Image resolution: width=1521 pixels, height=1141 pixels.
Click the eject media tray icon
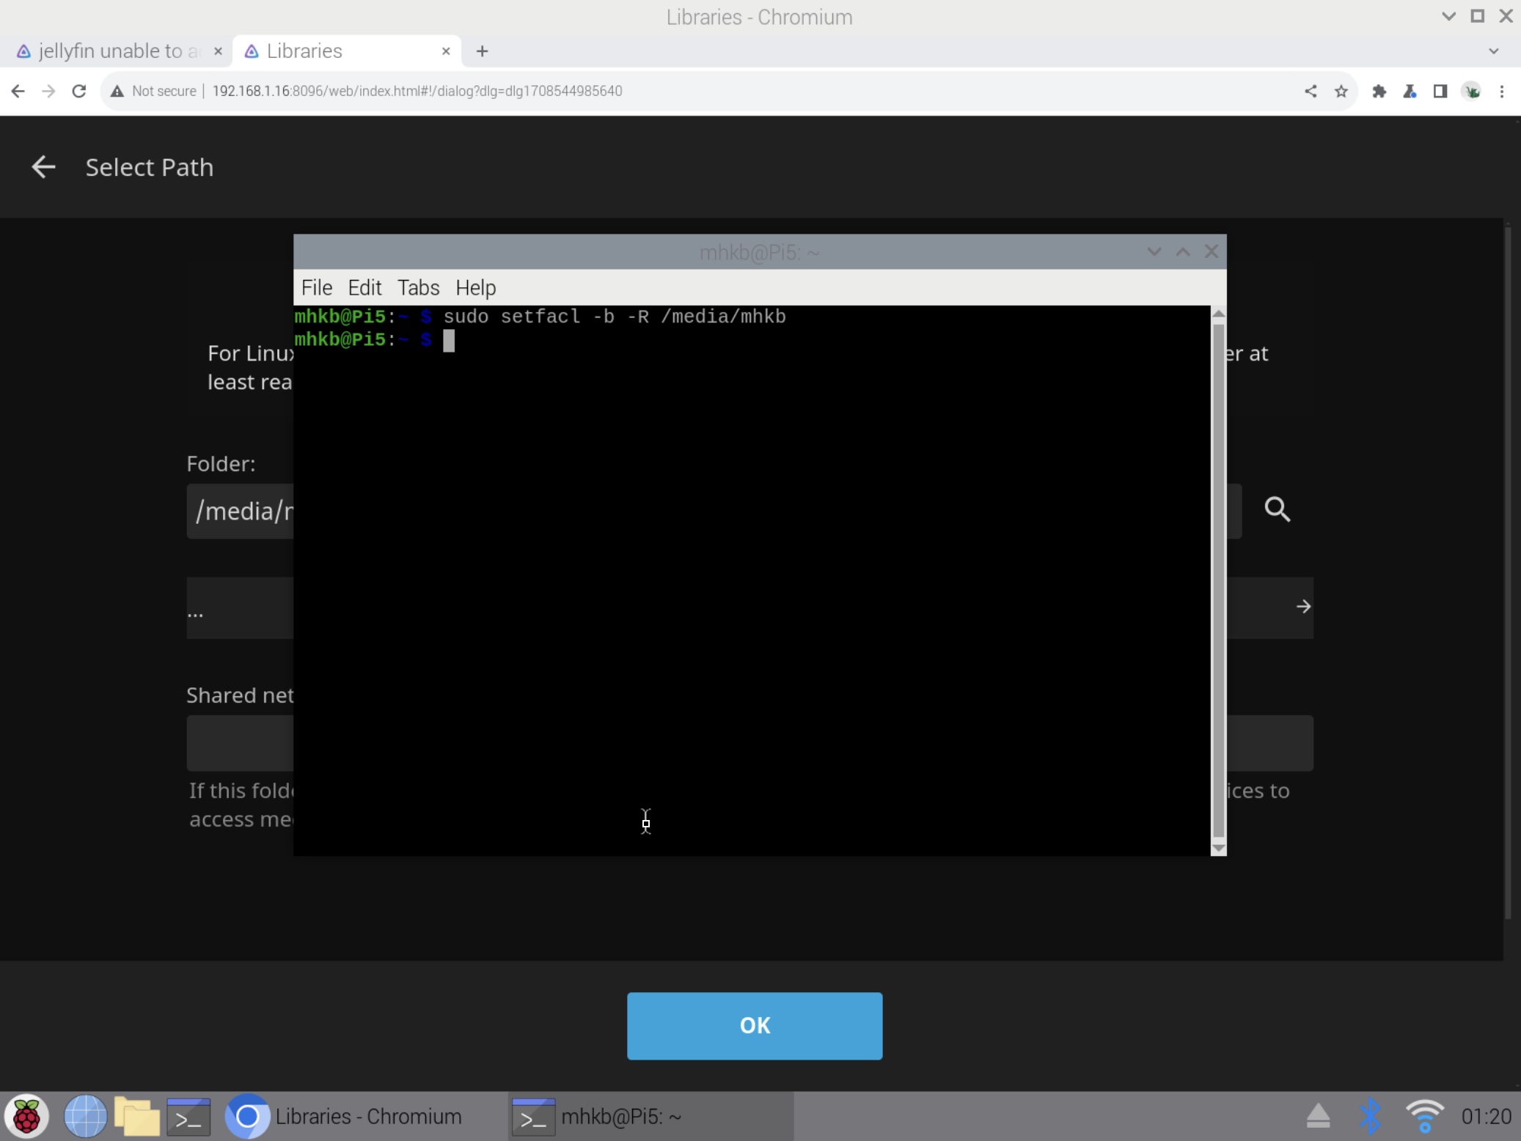(x=1318, y=1116)
